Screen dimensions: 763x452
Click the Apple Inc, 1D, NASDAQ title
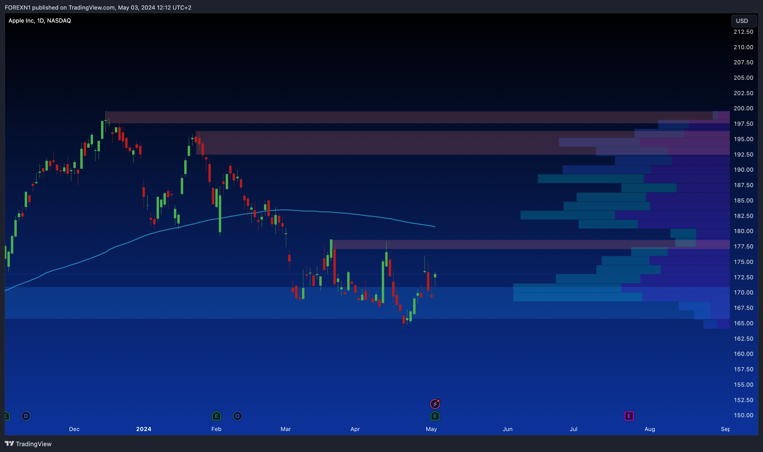pos(40,20)
